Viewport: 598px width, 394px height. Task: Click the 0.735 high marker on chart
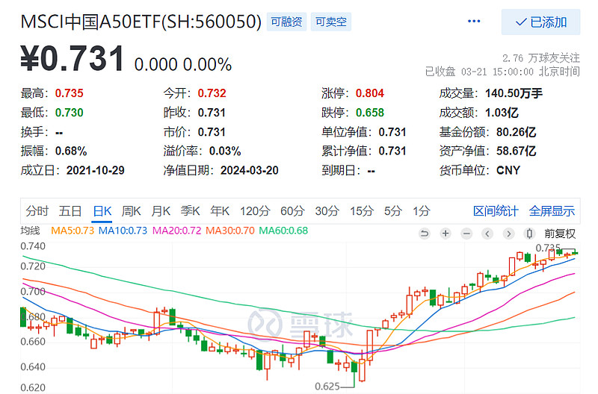coord(548,248)
